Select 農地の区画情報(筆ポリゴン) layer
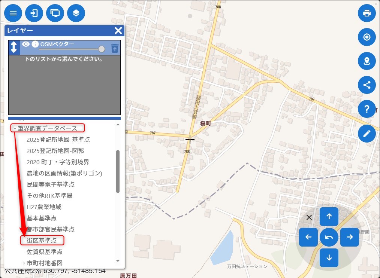 pyautogui.click(x=64, y=173)
